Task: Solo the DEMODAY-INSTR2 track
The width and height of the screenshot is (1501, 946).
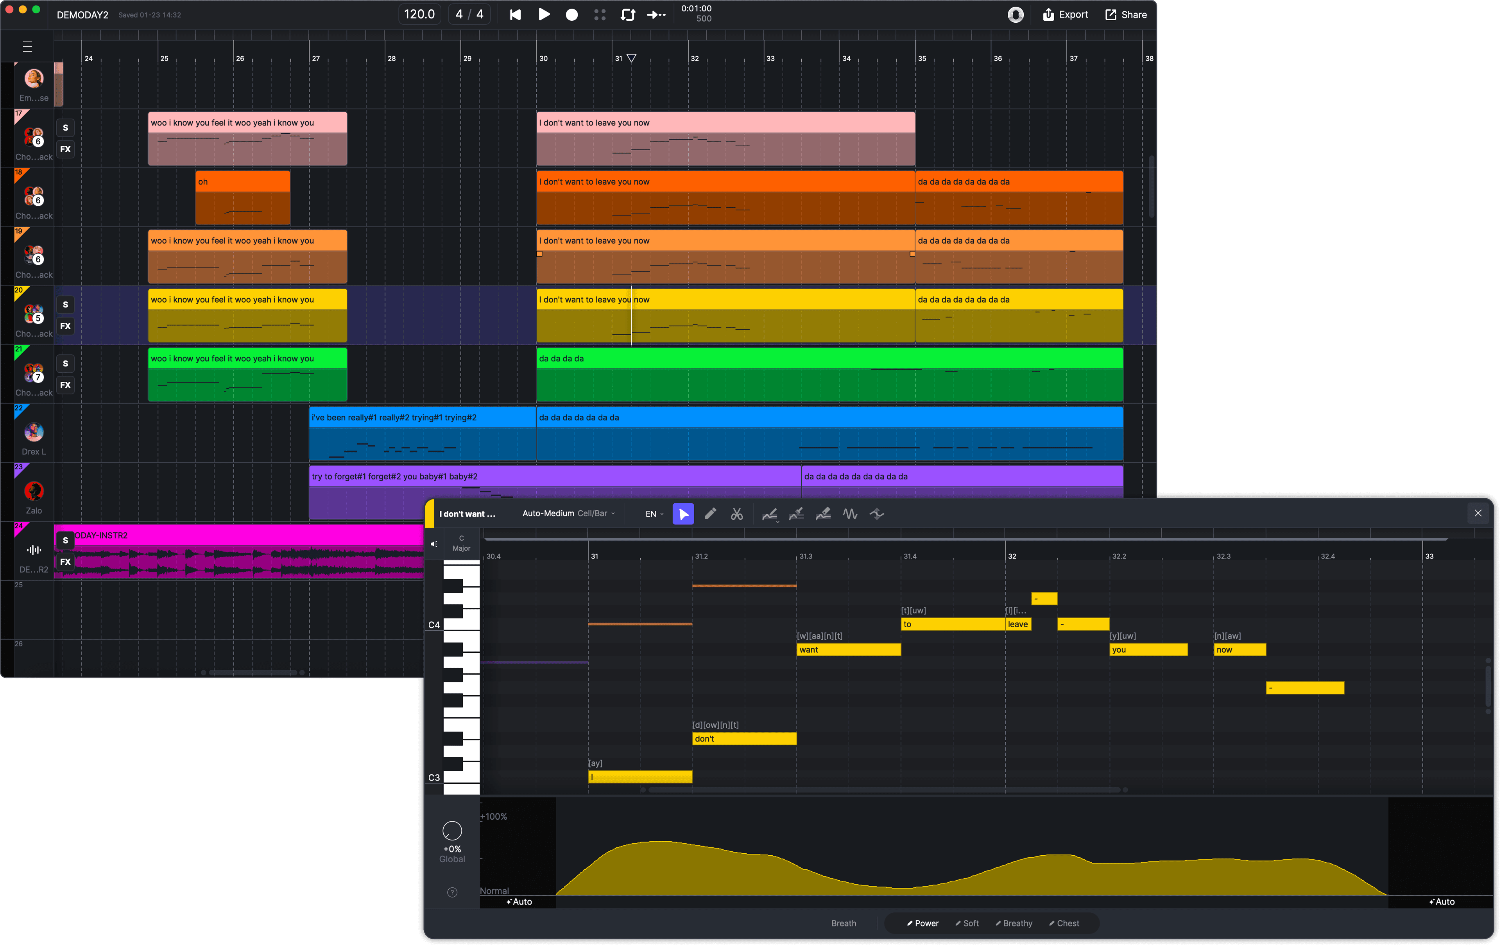Action: coord(65,540)
